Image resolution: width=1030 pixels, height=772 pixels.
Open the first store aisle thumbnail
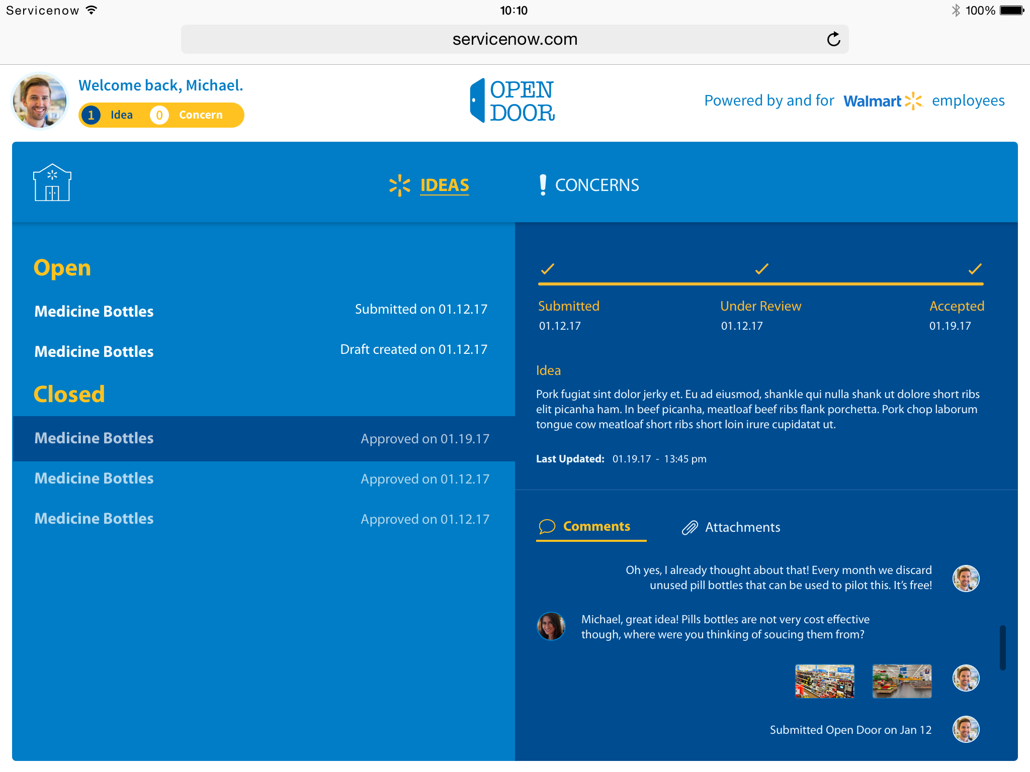pos(824,681)
